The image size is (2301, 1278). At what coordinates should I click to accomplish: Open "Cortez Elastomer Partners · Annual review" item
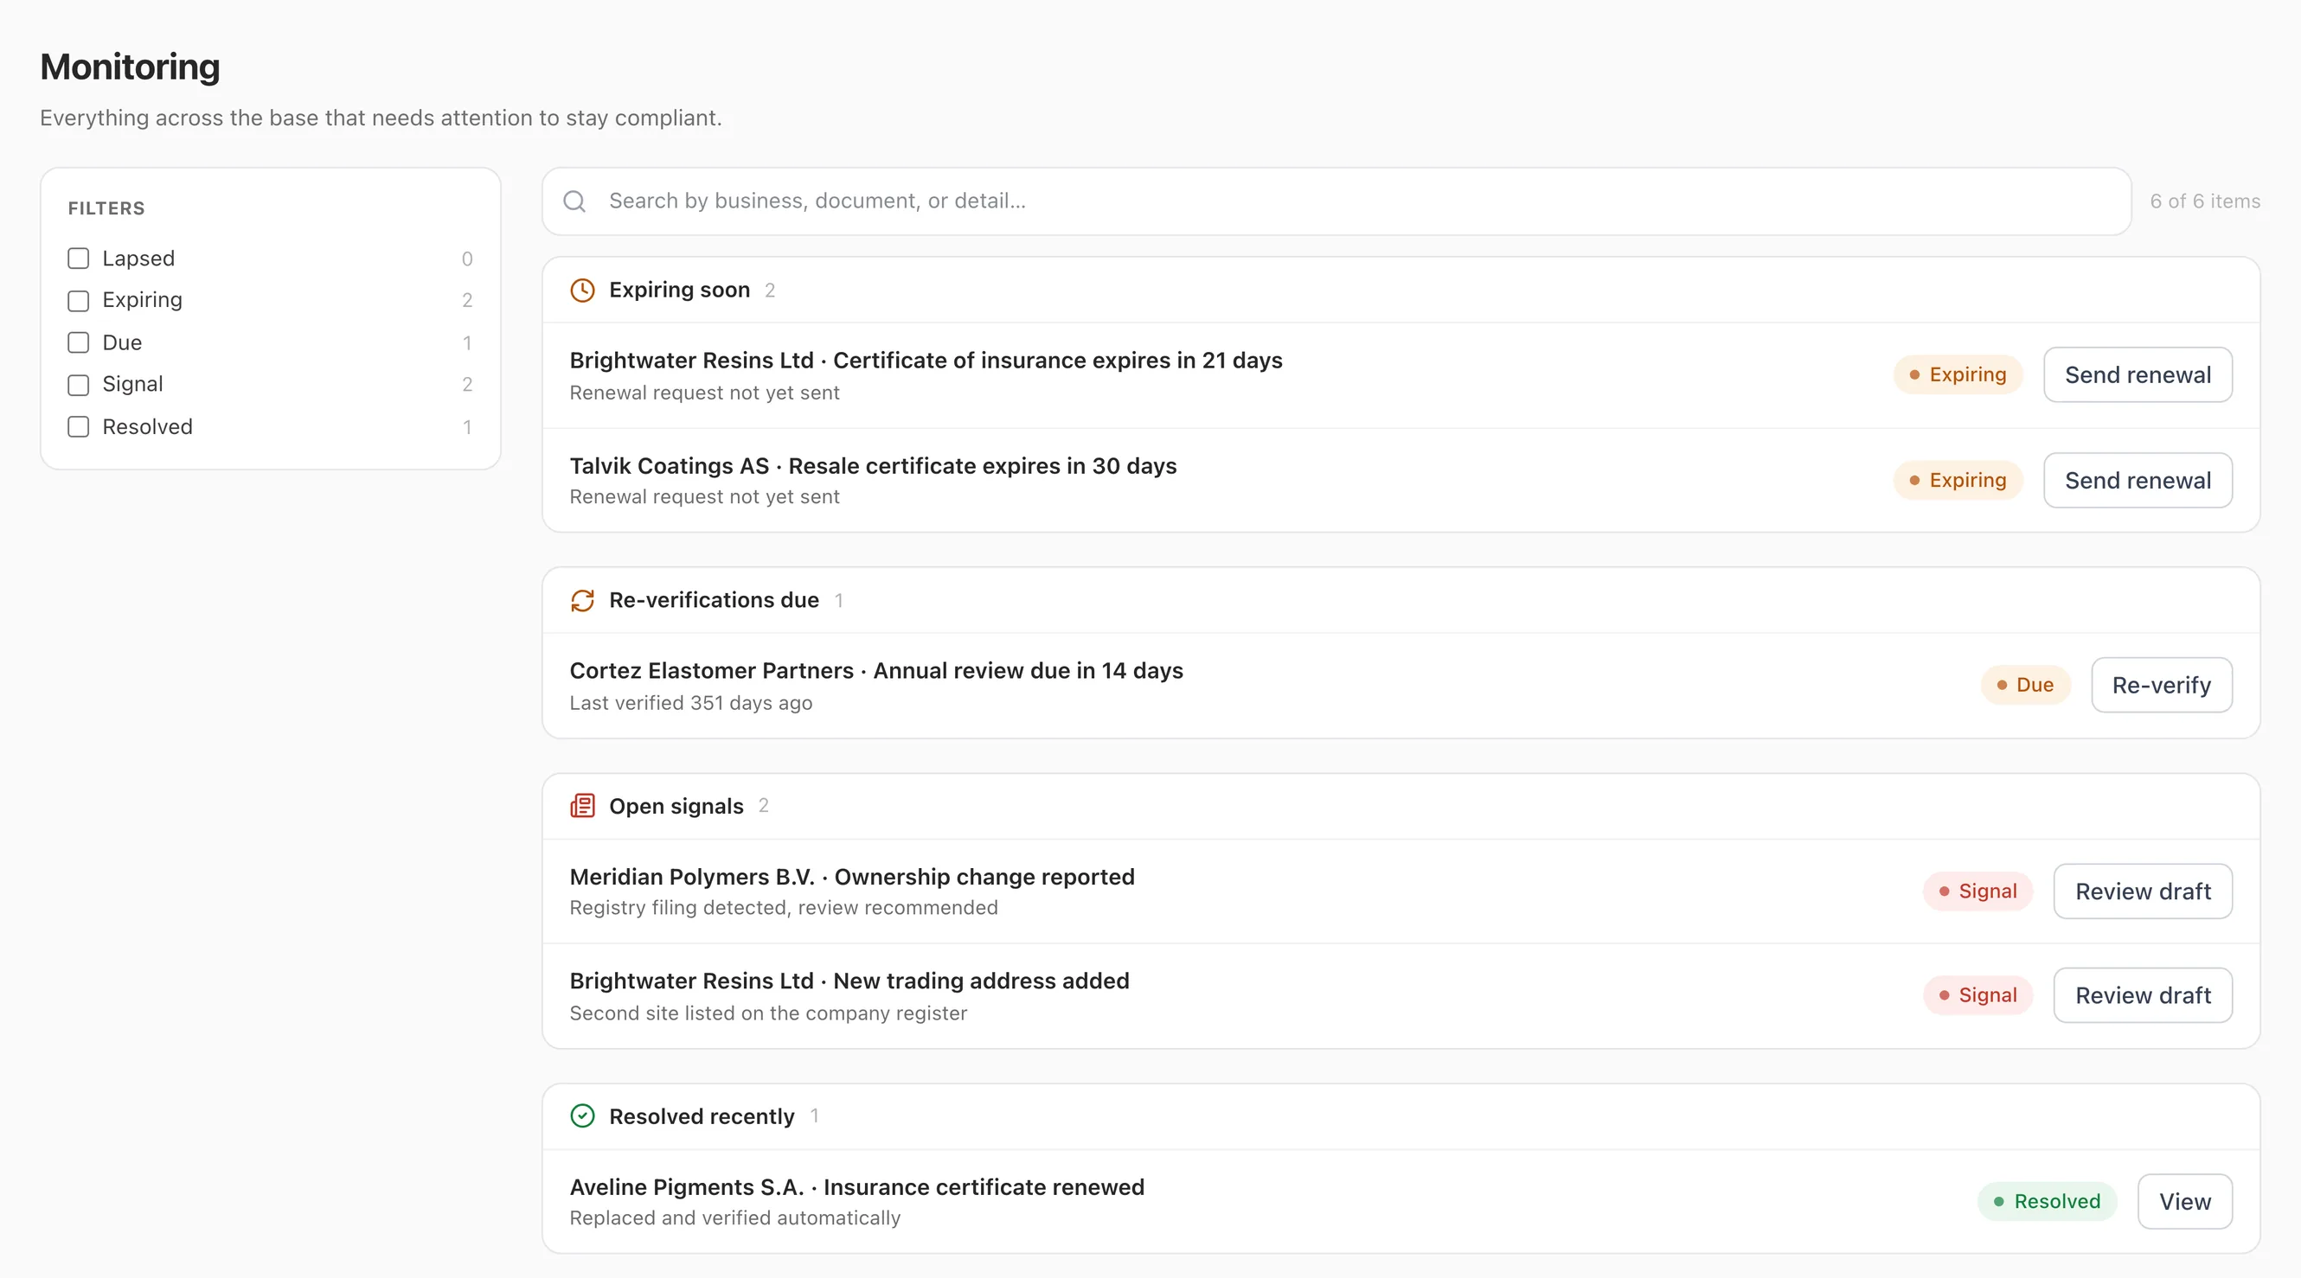tap(876, 671)
